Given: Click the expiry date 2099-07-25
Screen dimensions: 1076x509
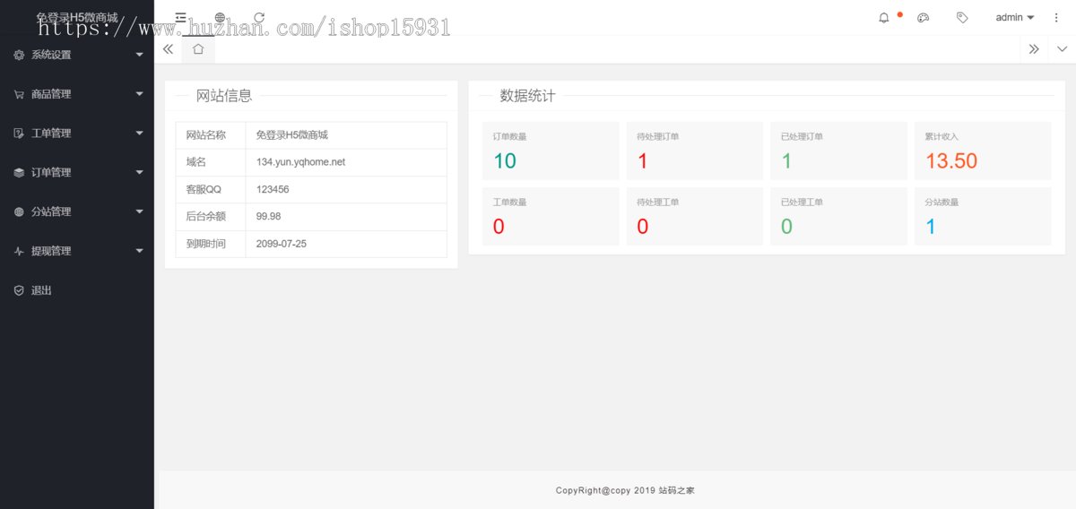Looking at the screenshot, I should pyautogui.click(x=281, y=244).
